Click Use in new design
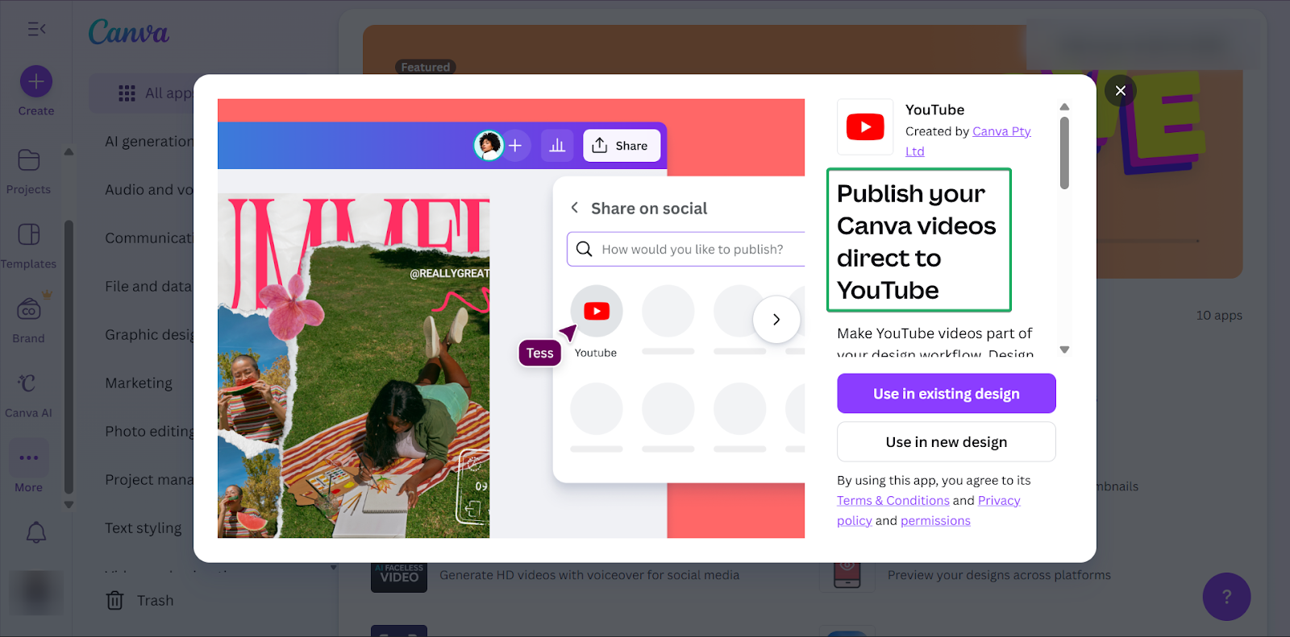Viewport: 1290px width, 637px height. [947, 442]
